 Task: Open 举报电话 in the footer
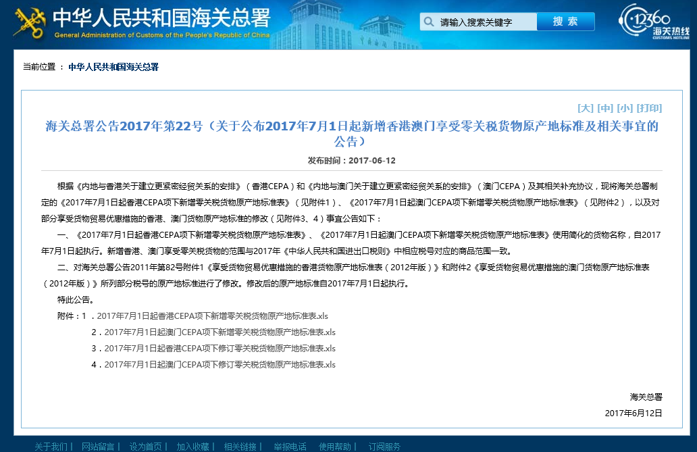tap(290, 447)
